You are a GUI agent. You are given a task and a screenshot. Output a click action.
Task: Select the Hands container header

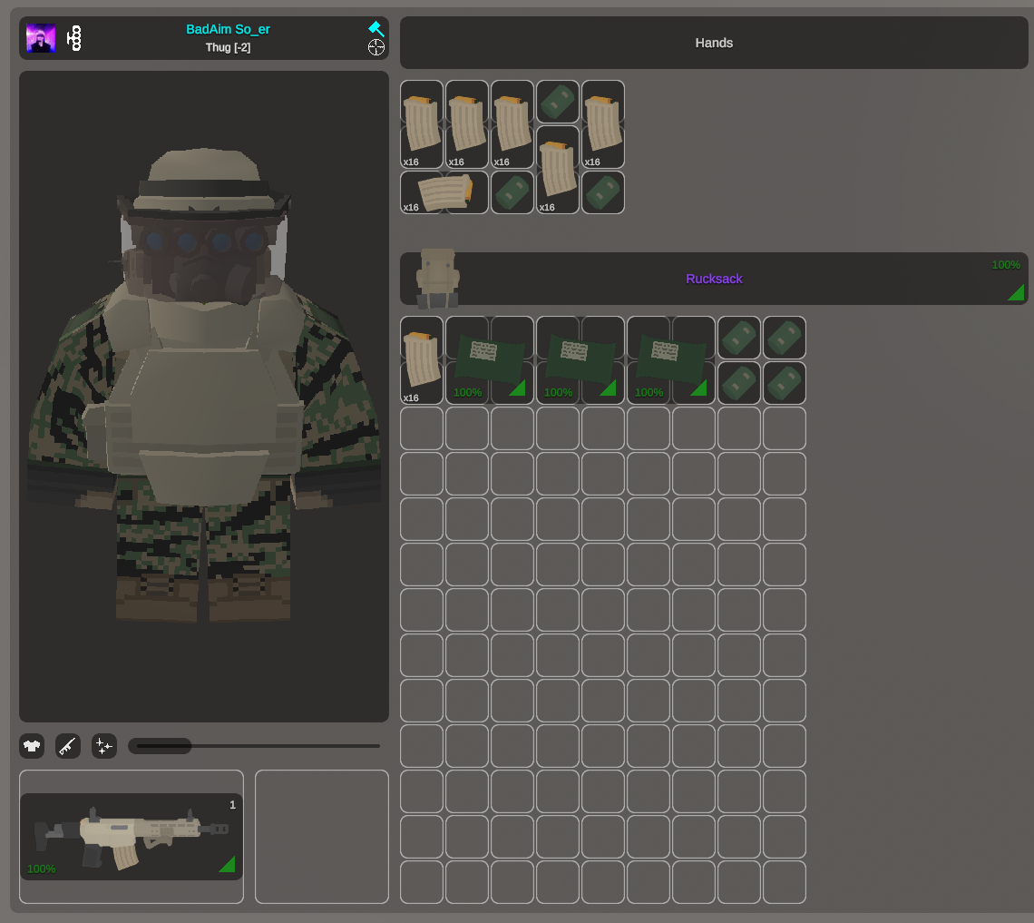[714, 43]
